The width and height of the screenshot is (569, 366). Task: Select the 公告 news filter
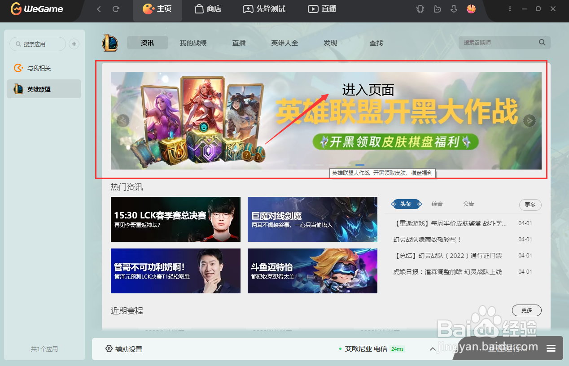(468, 204)
